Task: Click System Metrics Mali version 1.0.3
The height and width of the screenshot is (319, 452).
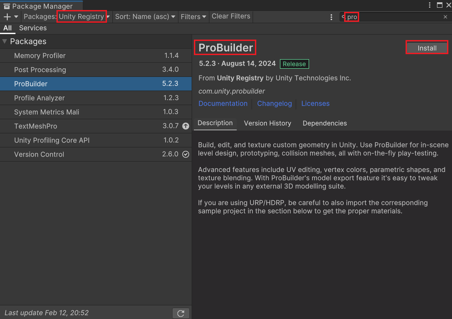Action: tap(171, 112)
